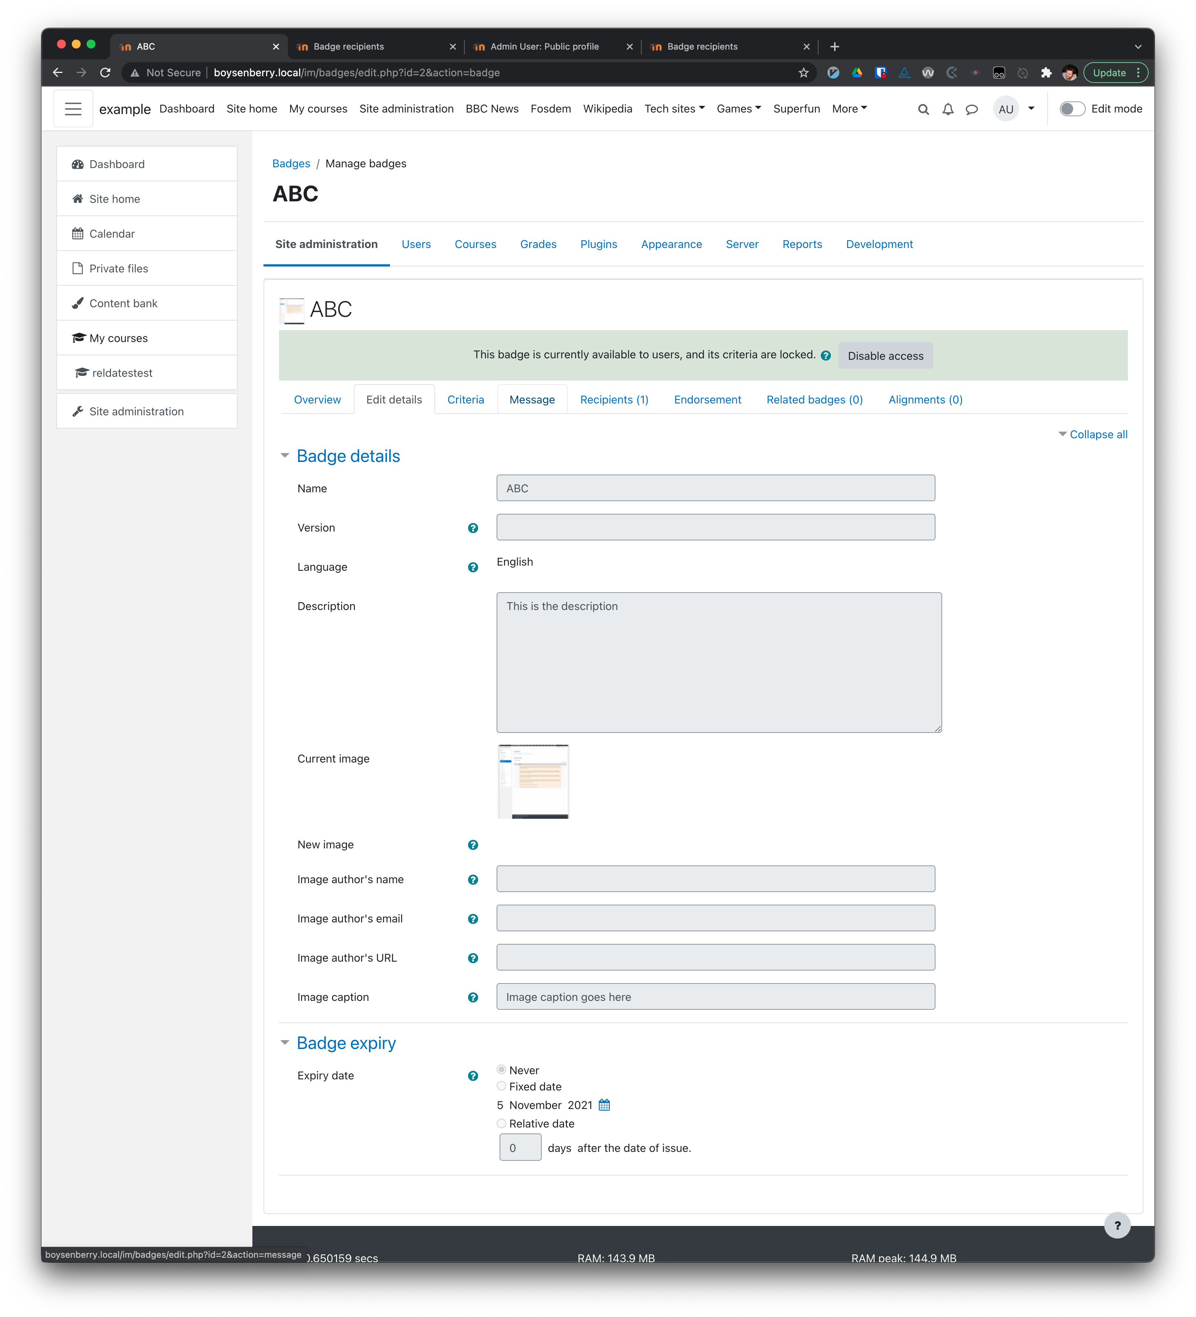The image size is (1196, 1317).
Task: Open user menu dropdown arrow
Action: coord(1031,109)
